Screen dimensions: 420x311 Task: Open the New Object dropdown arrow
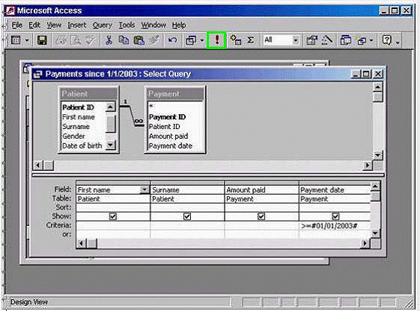(372, 41)
